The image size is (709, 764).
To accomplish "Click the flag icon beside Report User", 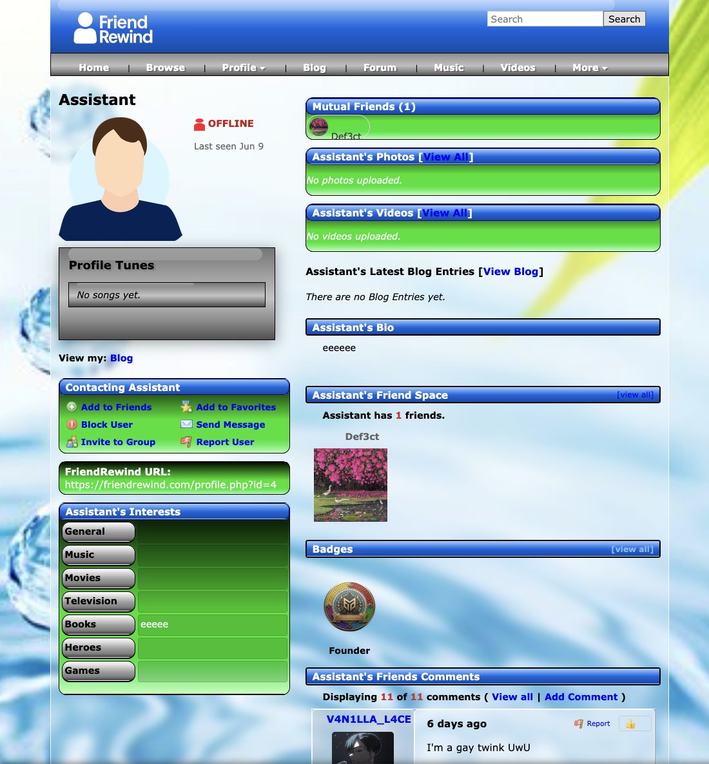I will tap(186, 442).
